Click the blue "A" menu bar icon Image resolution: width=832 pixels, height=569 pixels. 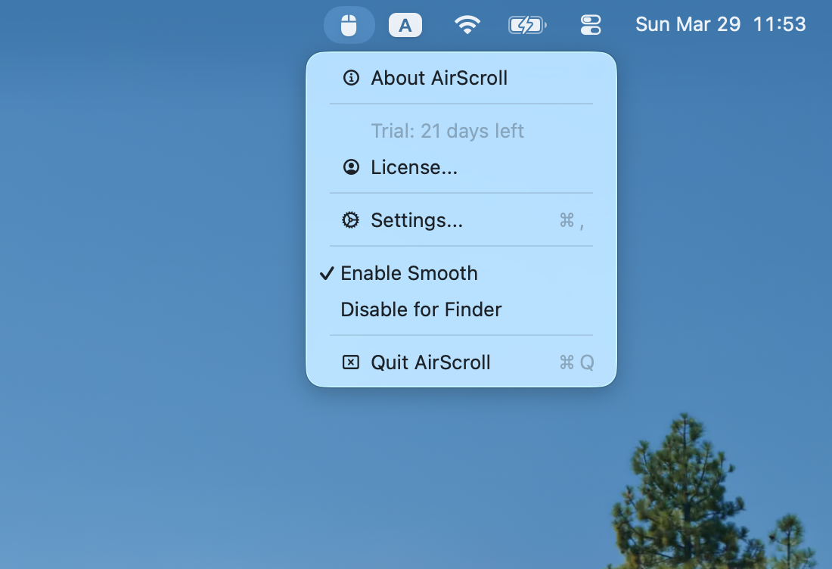coord(405,23)
